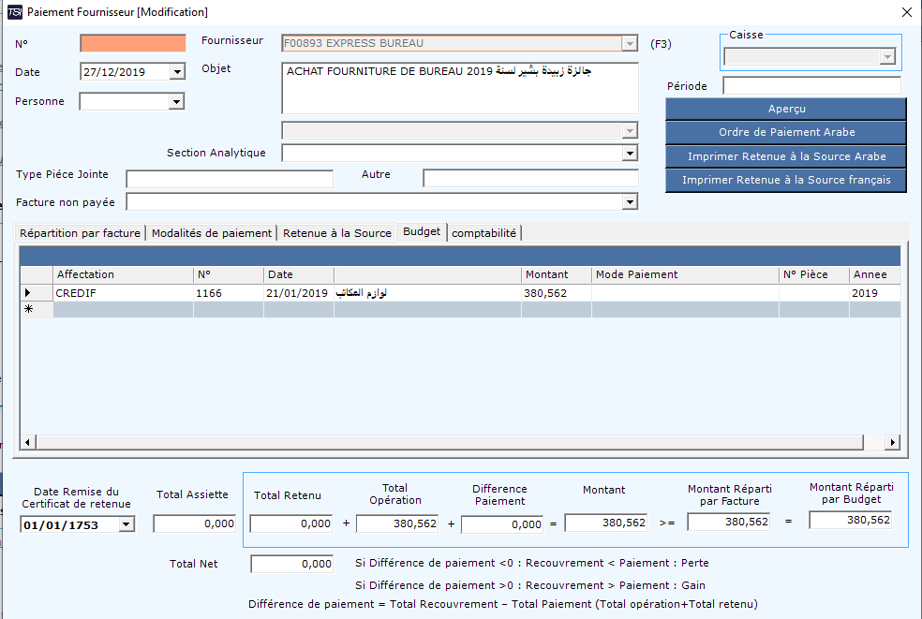Click the TSI application icon in title bar
This screenshot has width=922, height=619.
[14, 12]
